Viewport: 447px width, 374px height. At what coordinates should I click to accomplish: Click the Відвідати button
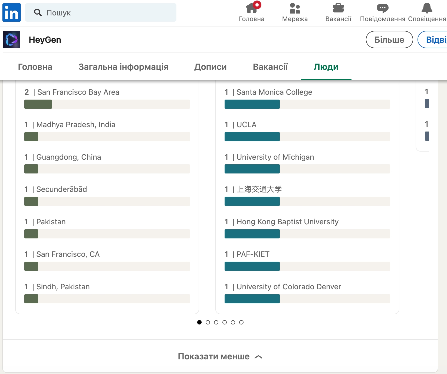tap(432, 40)
